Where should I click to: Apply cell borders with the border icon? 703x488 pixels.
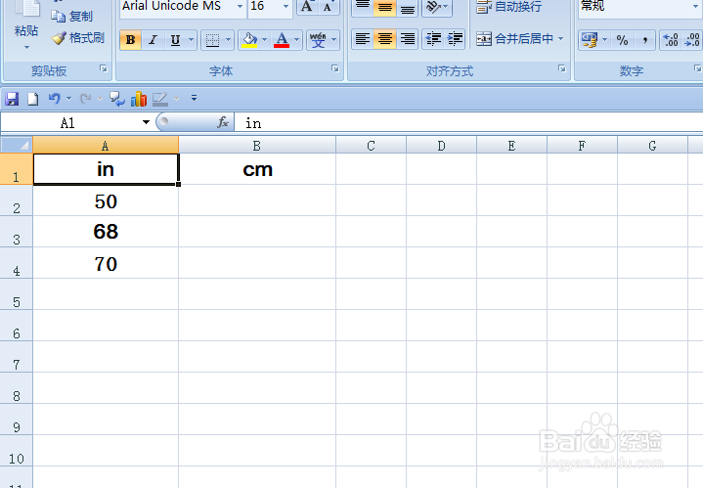click(212, 40)
